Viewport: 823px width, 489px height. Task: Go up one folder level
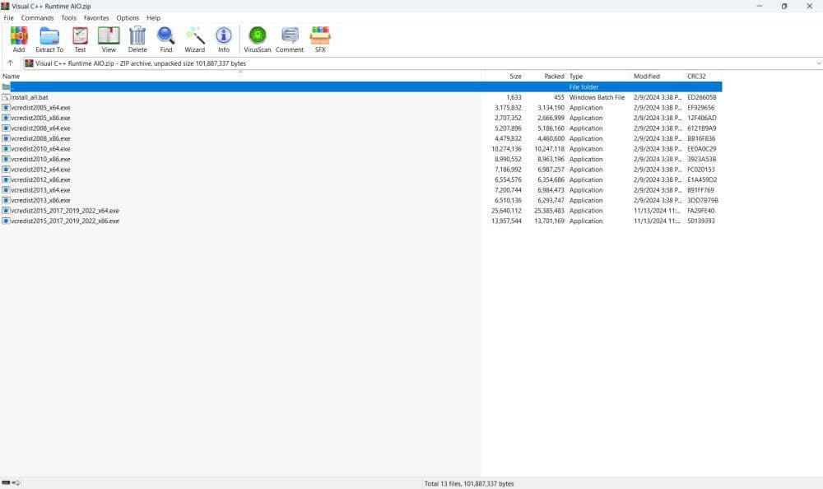point(9,63)
